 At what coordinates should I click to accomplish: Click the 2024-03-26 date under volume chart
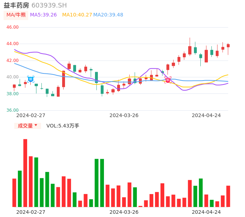coord(124,212)
